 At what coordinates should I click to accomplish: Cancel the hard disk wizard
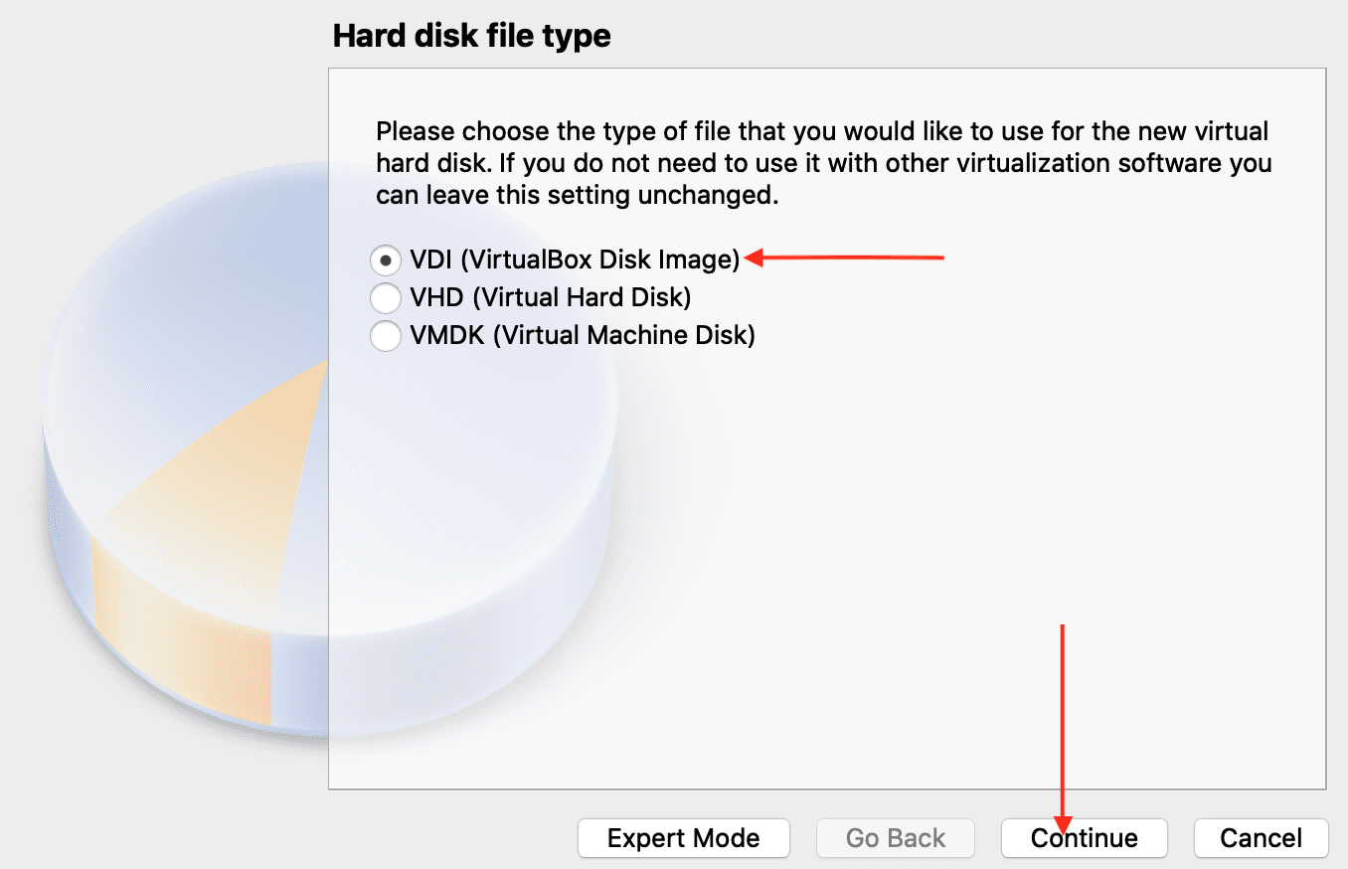1261,838
